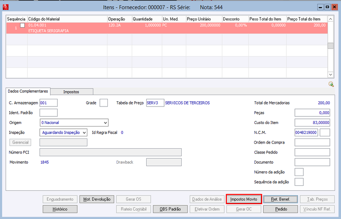341x219 pixels.
Task: Click unit price cell 200,000000
Action: pyautogui.click(x=210, y=25)
